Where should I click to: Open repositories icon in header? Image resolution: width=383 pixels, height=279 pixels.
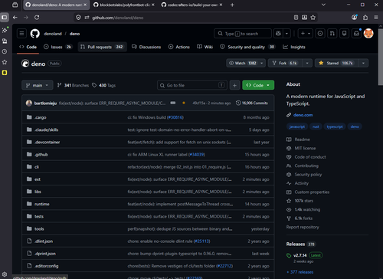[345, 34]
